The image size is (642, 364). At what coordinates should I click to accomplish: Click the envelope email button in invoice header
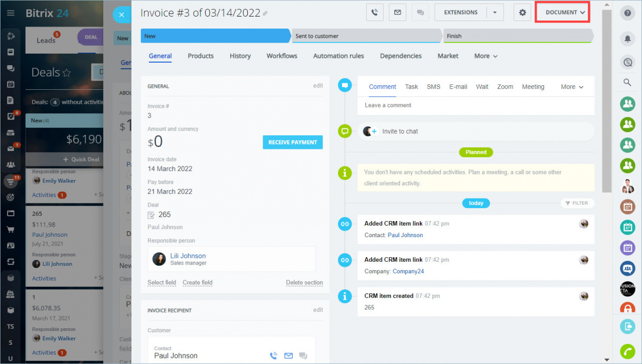pyautogui.click(x=397, y=13)
